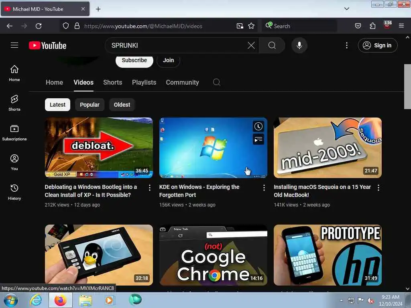Click the page vertical scrollbar thumb
This screenshot has height=308, width=411.
coord(407,87)
